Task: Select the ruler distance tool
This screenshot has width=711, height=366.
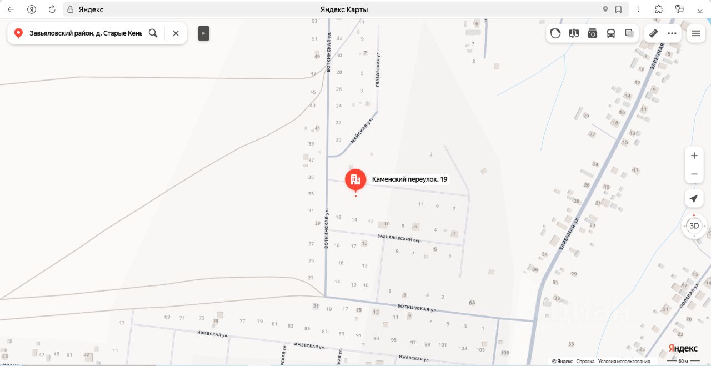Action: pyautogui.click(x=654, y=33)
